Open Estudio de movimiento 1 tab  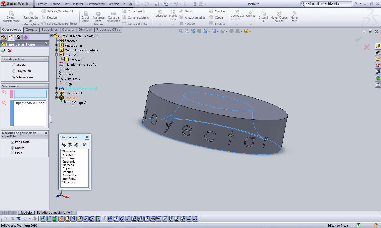point(55,213)
